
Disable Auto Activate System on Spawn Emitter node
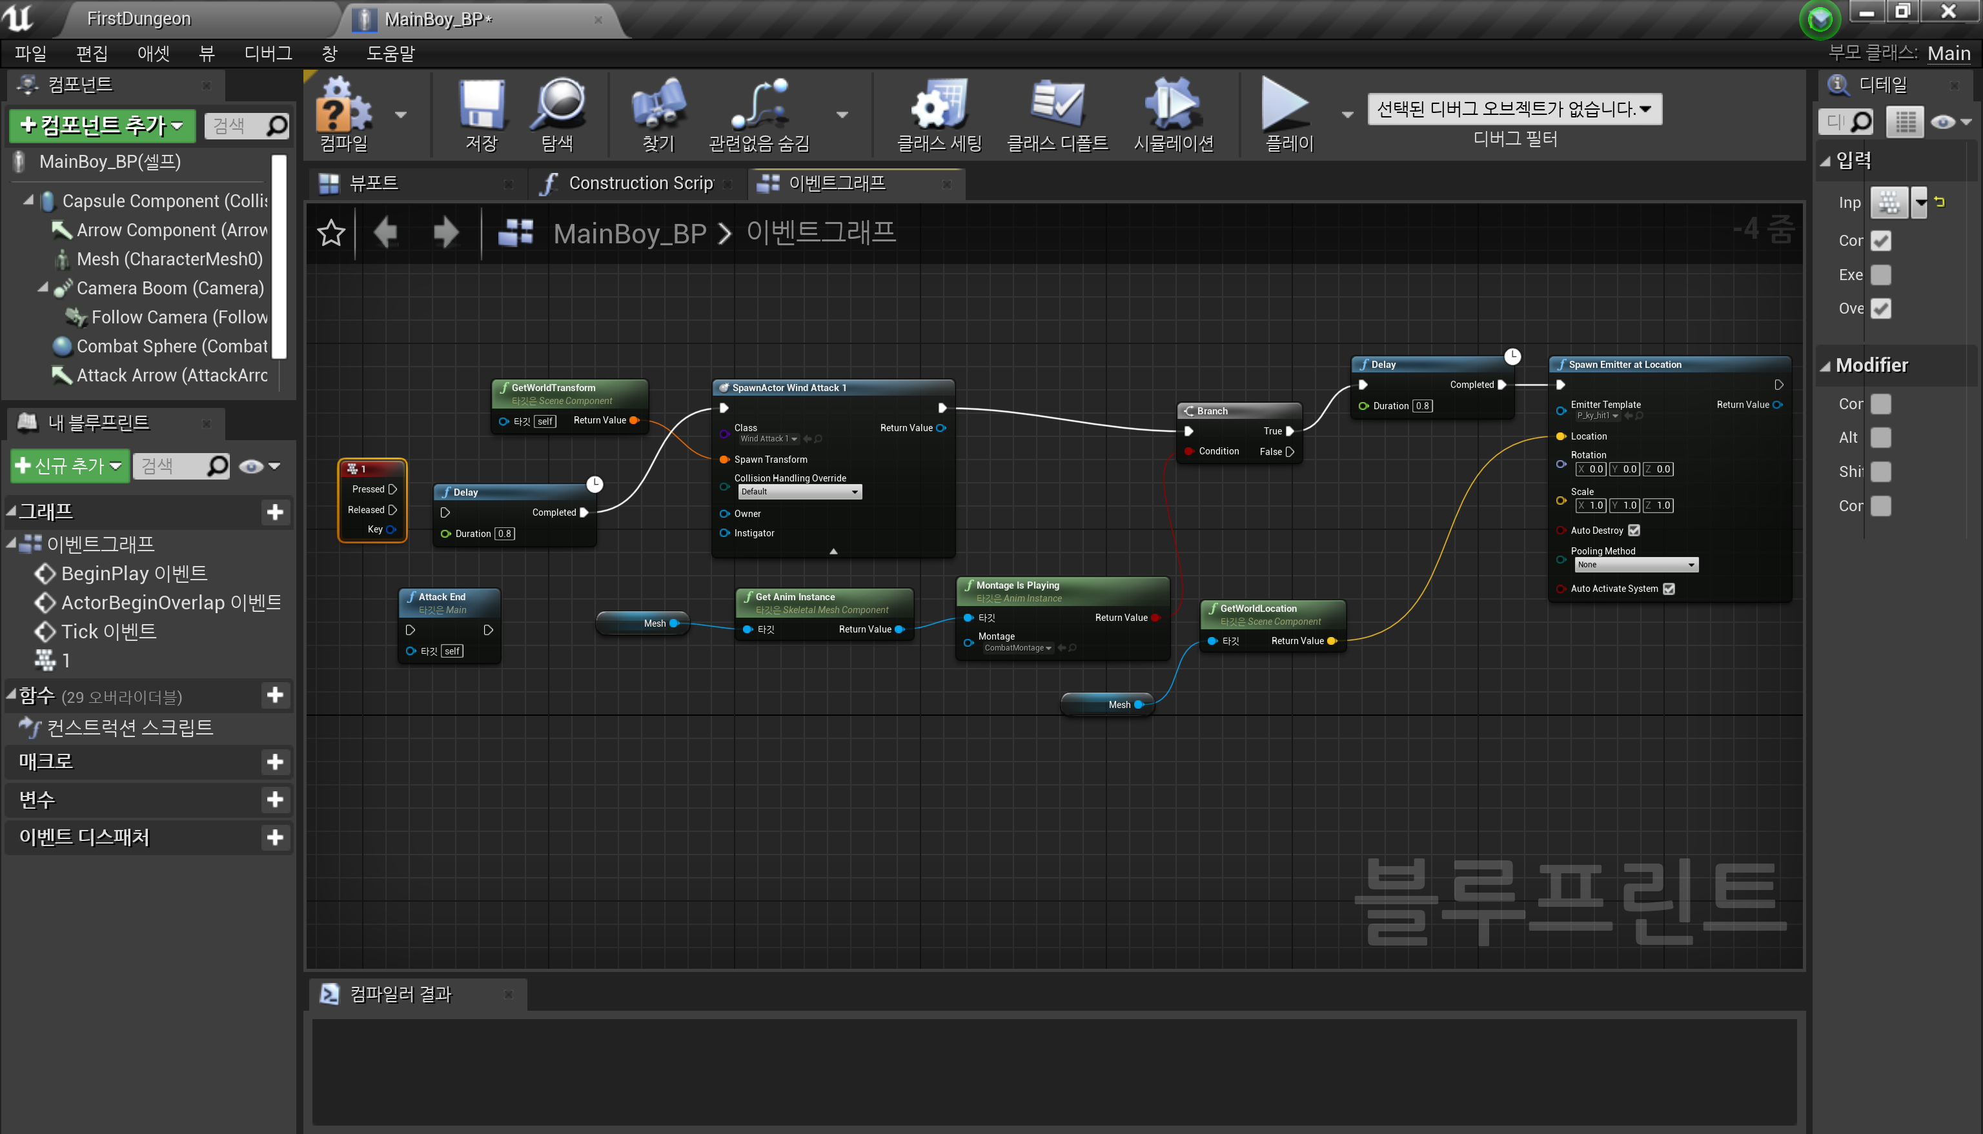[x=1669, y=589]
